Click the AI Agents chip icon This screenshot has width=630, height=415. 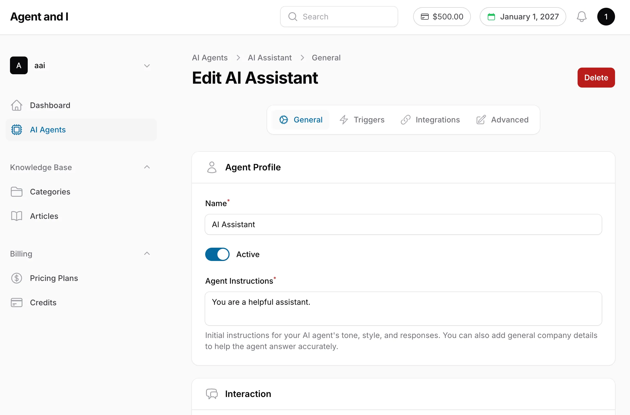click(x=17, y=130)
